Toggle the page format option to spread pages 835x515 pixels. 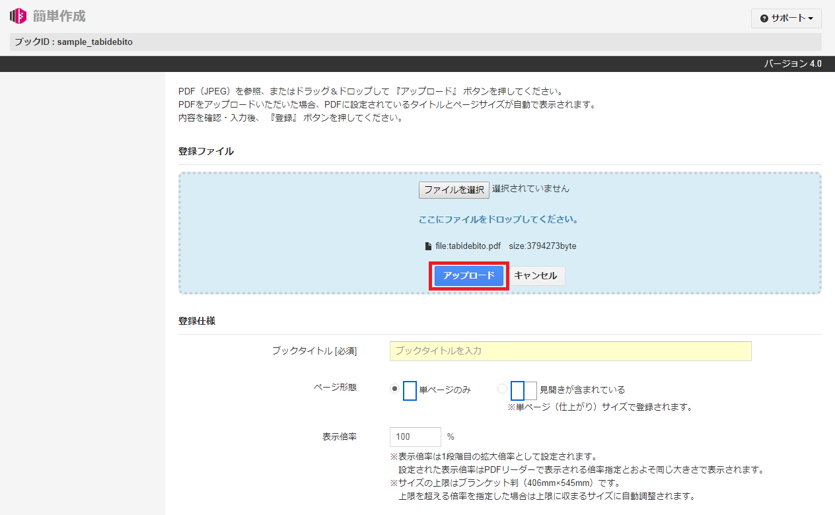(503, 390)
